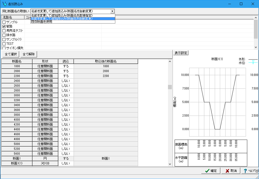Check the サイホン損失 checkbox
259x179 pixels.
point(4,48)
